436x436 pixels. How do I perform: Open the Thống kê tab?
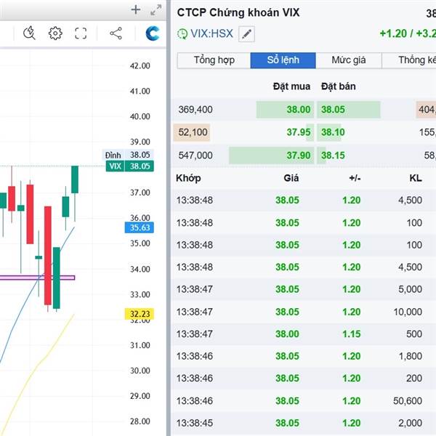[x=409, y=60]
